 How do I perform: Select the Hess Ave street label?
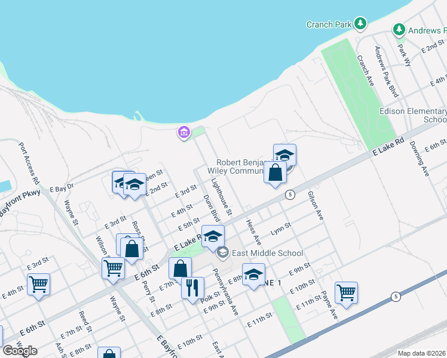click(253, 233)
